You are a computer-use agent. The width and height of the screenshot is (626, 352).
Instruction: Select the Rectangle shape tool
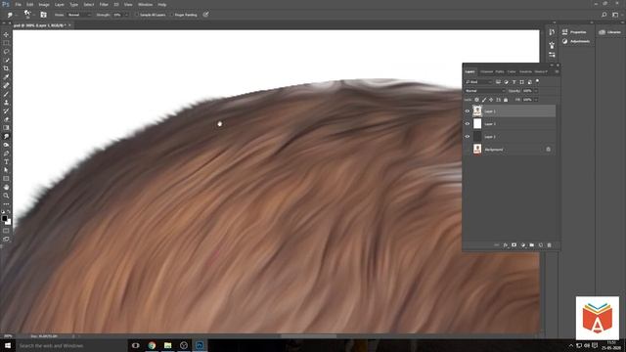tap(6, 179)
